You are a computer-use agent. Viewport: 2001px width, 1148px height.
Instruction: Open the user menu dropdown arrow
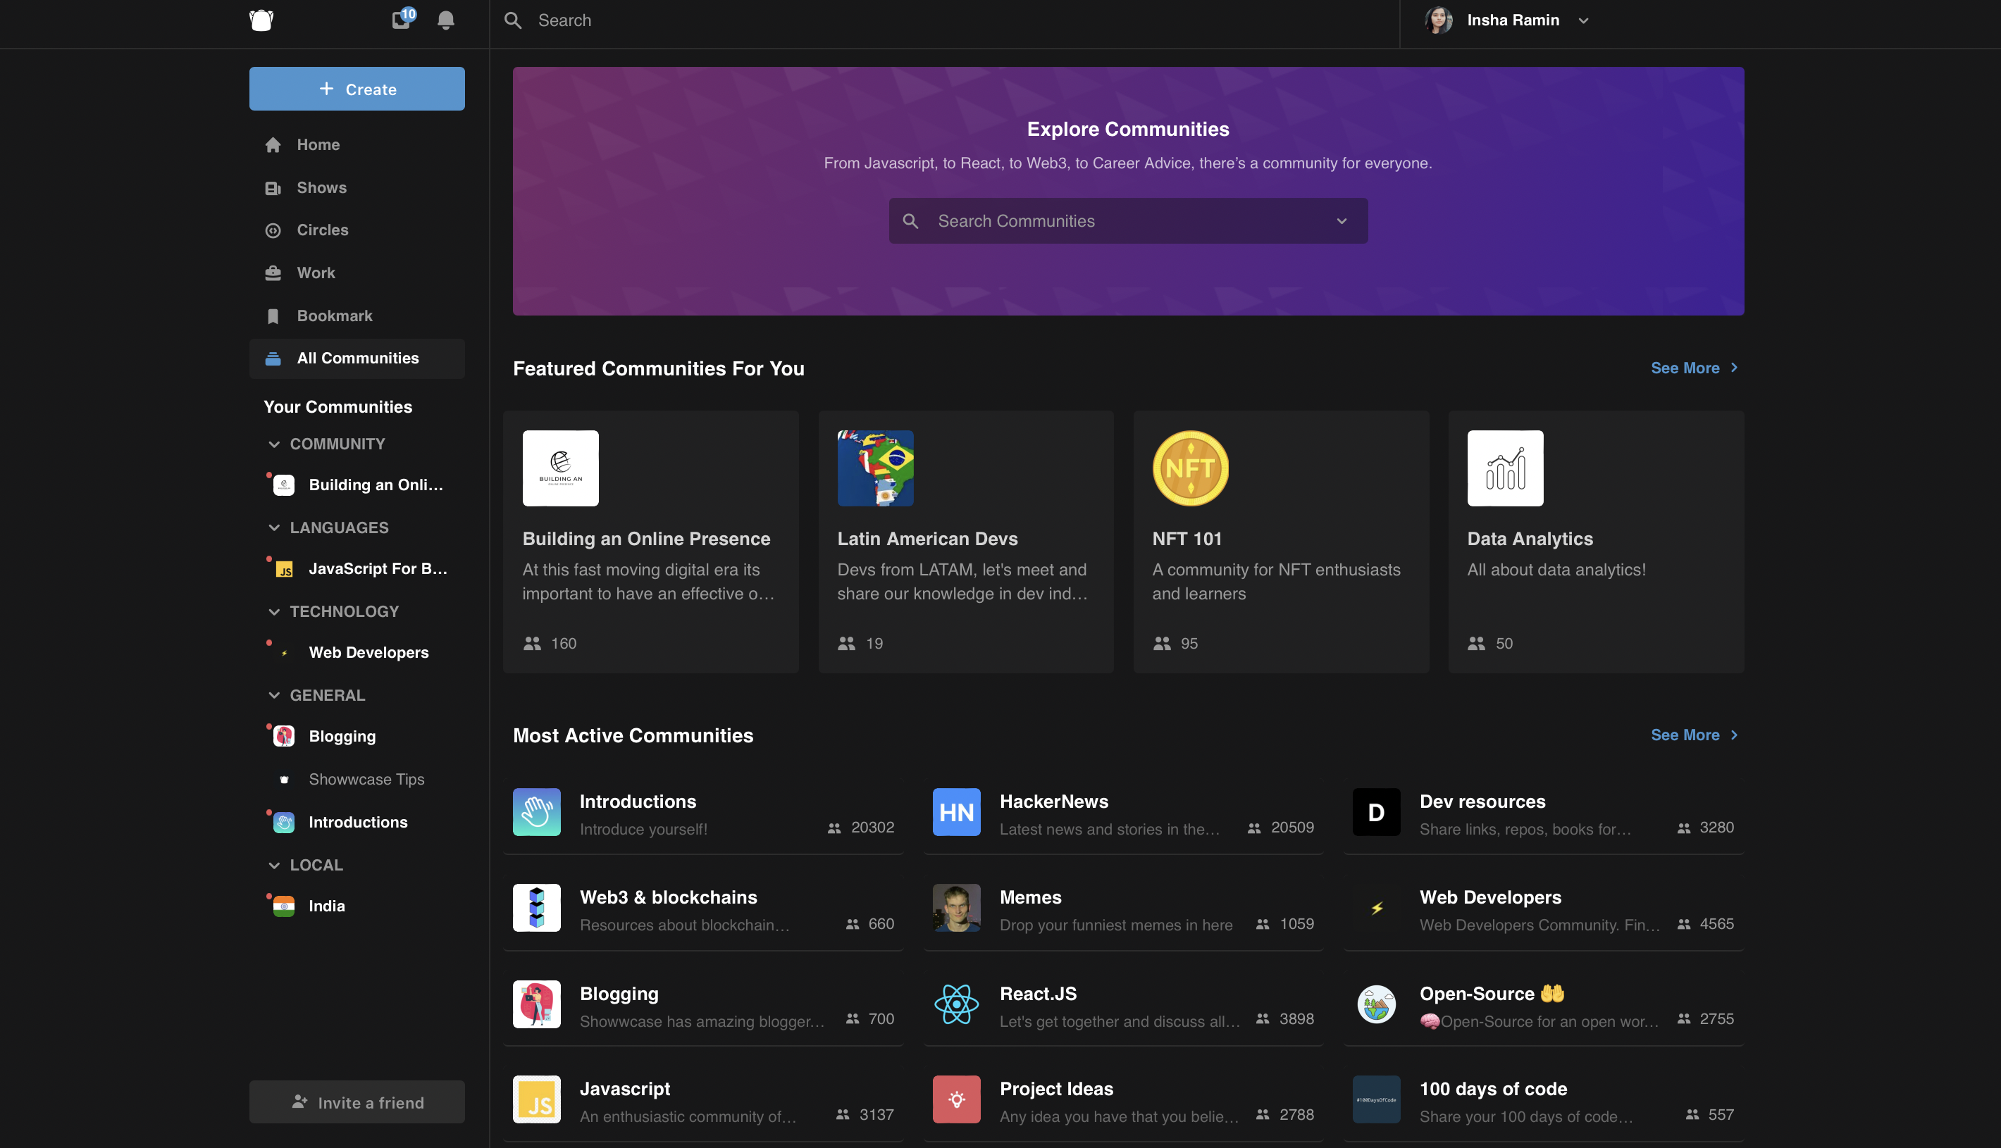(x=1583, y=20)
